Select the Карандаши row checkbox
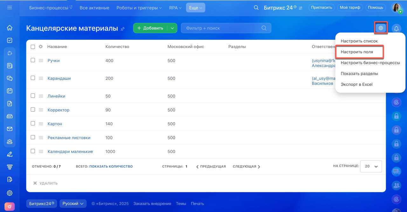Image resolution: width=407 pixels, height=212 pixels. (33, 78)
